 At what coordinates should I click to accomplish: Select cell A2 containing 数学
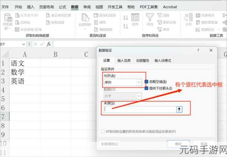point(25,72)
